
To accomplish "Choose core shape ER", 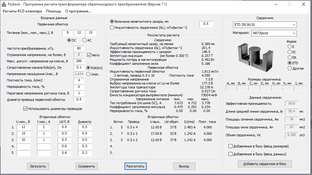I will (290, 58).
